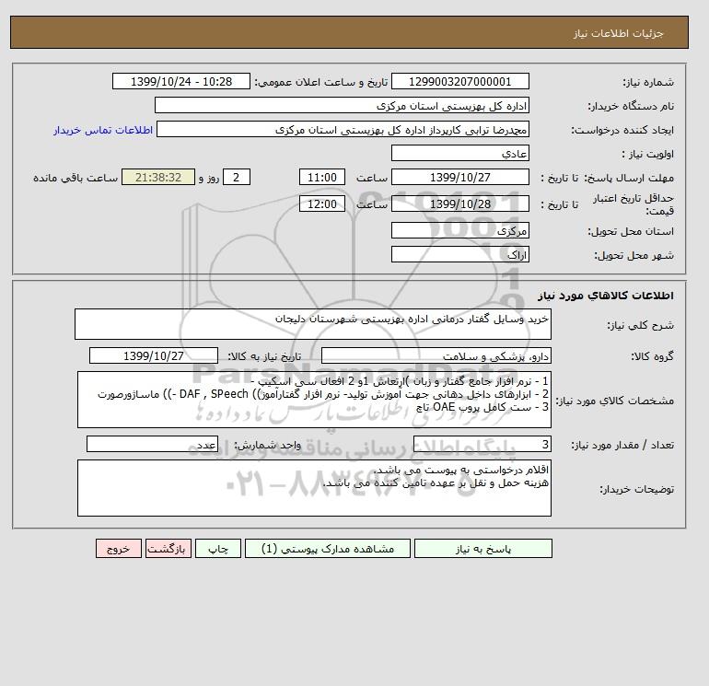The width and height of the screenshot is (709, 686).
Task: Click specification line 2 mentioning DAF , SPeech
Action: (323, 394)
